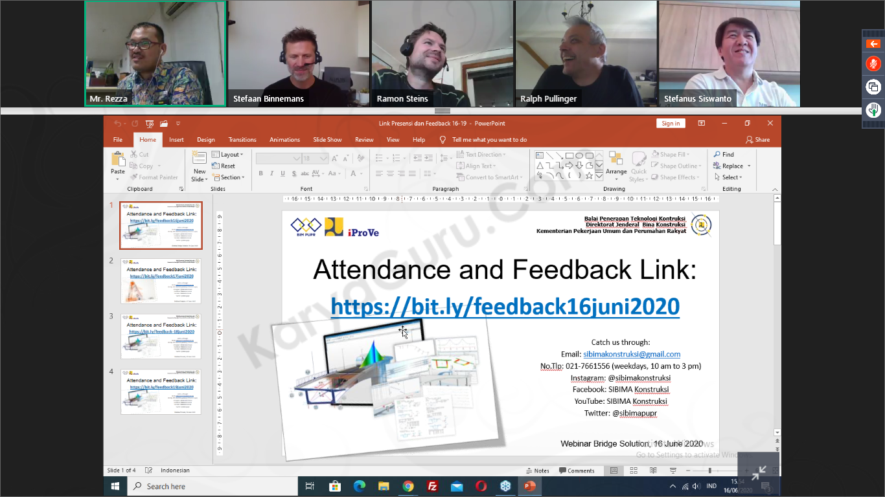
Task: Click the Find tool in Editing group
Action: click(x=724, y=155)
